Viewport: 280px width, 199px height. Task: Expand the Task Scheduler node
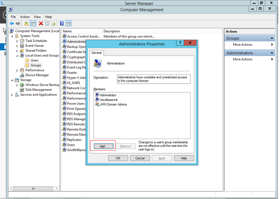click(17, 41)
